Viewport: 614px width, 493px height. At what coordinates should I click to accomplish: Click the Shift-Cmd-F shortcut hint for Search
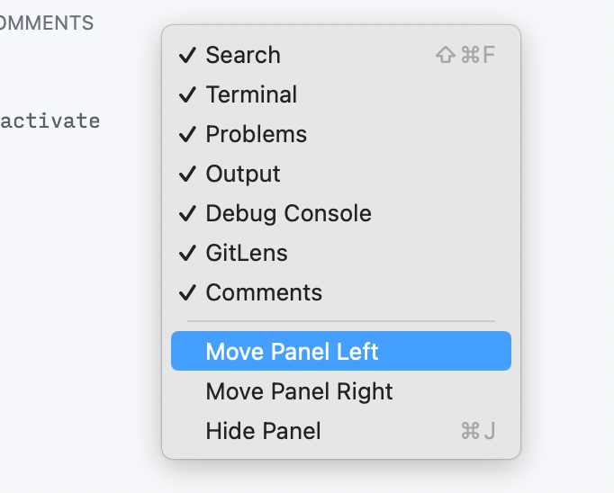[x=465, y=56]
